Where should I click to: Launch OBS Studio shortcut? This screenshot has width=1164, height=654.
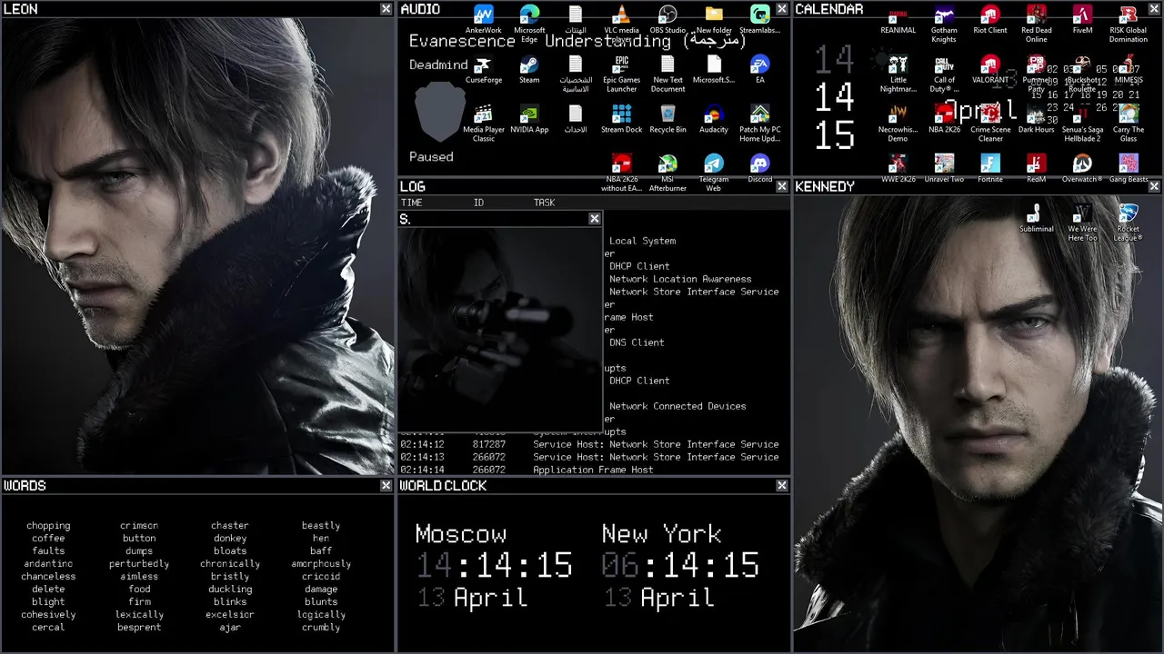pos(667,21)
